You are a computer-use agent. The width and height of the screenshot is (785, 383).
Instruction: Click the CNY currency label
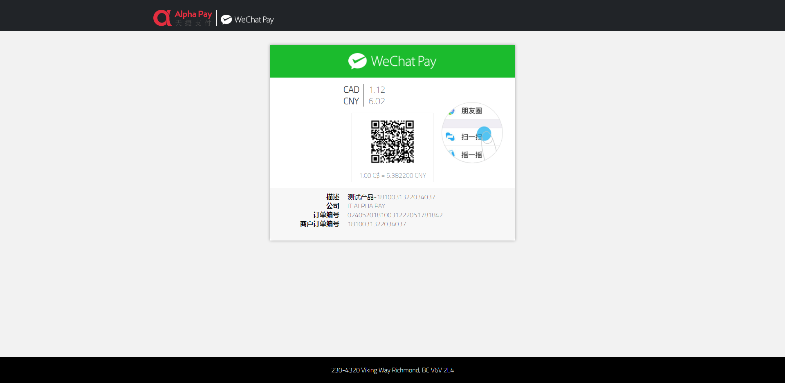pos(351,101)
